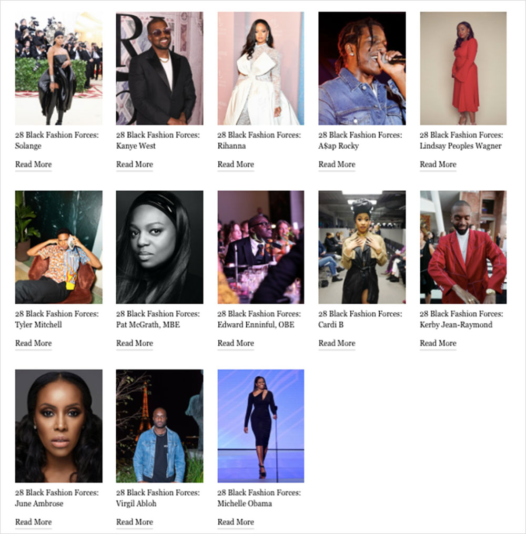Click the Kerby Jean-Raymond article title

coord(461,319)
